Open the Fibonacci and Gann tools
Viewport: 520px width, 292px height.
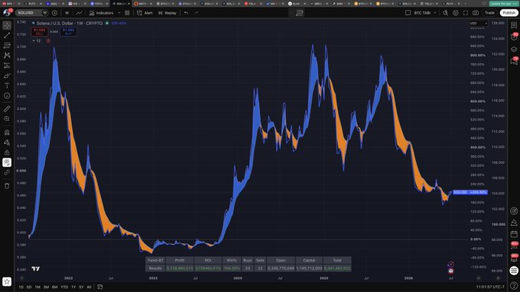pyautogui.click(x=7, y=45)
